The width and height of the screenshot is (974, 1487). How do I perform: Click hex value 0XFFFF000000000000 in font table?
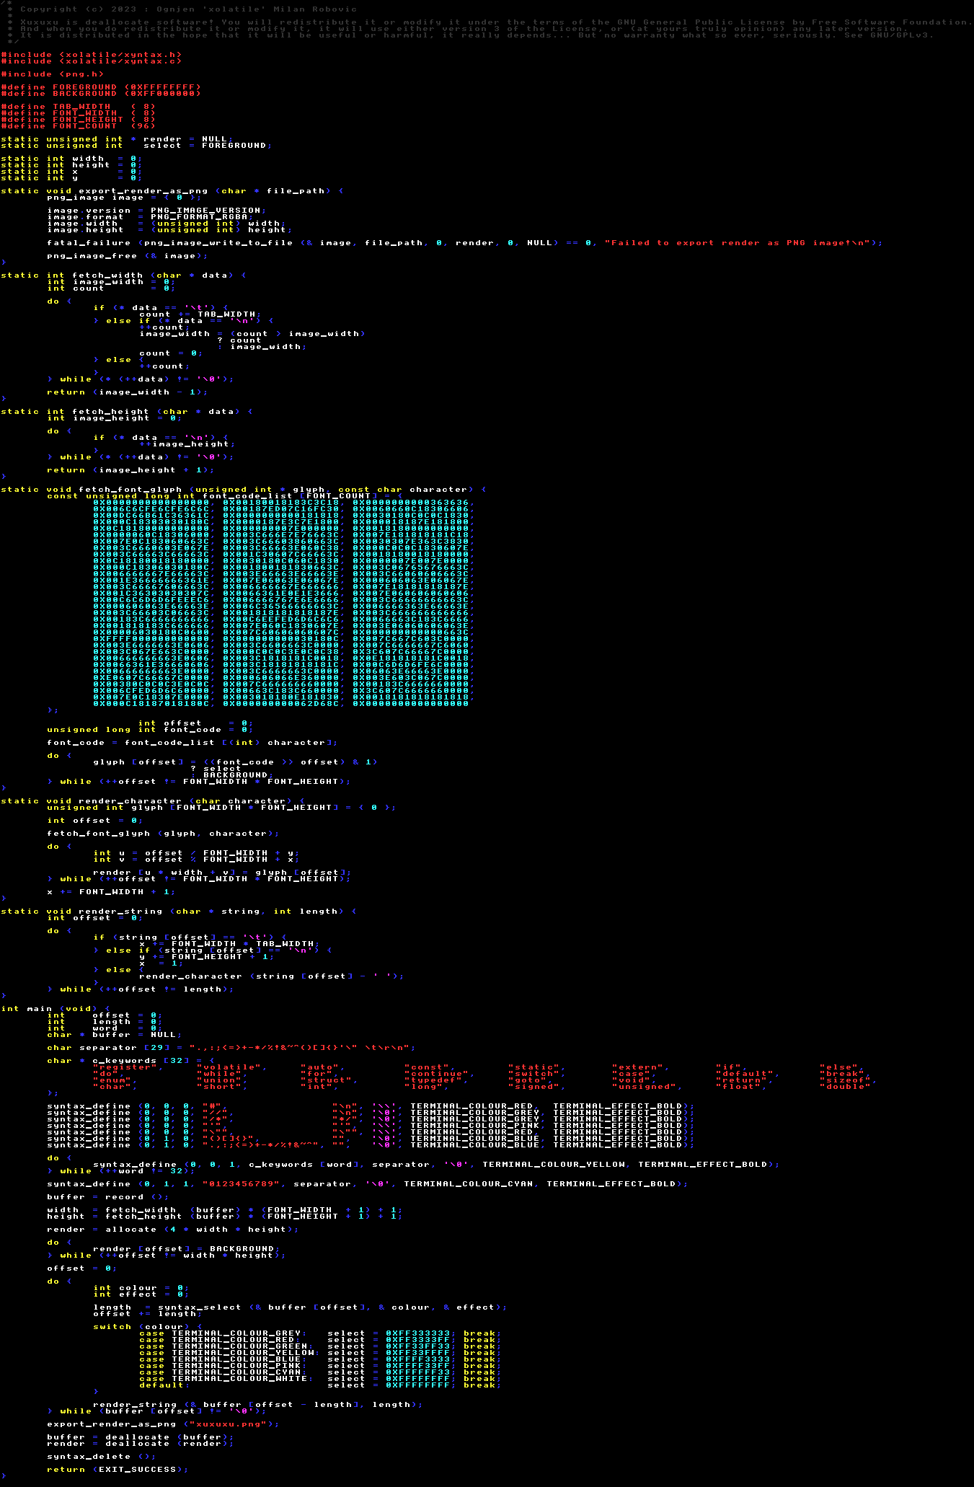pyautogui.click(x=152, y=639)
